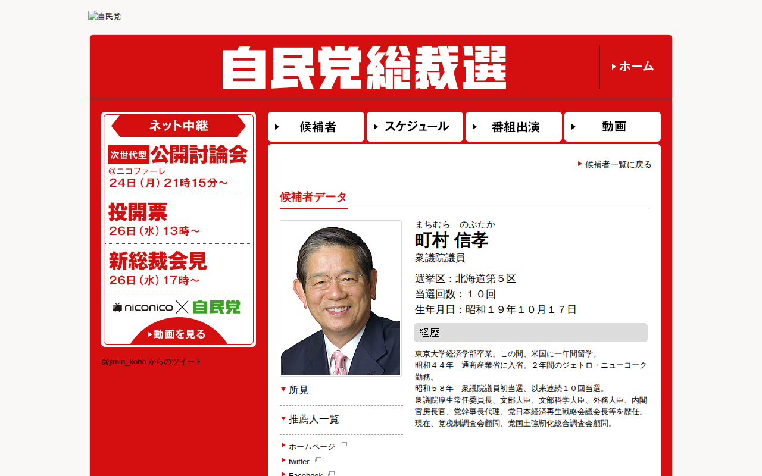The width and height of the screenshot is (762, 476).
Task: Click the 投開票 banner entry
Action: tap(138, 212)
